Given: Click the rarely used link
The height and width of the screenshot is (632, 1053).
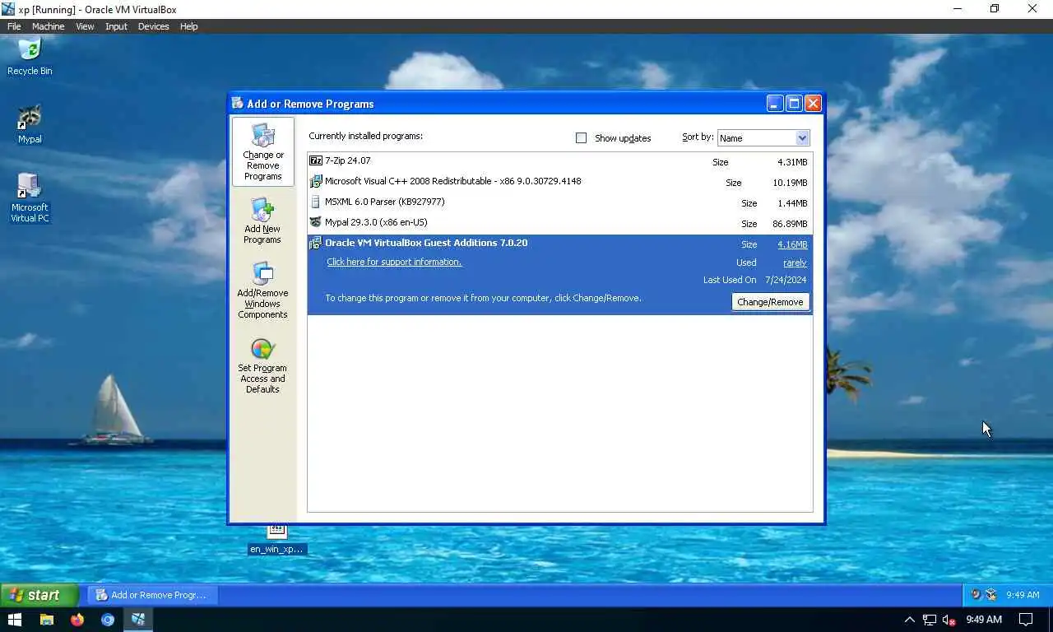Looking at the screenshot, I should coord(795,263).
